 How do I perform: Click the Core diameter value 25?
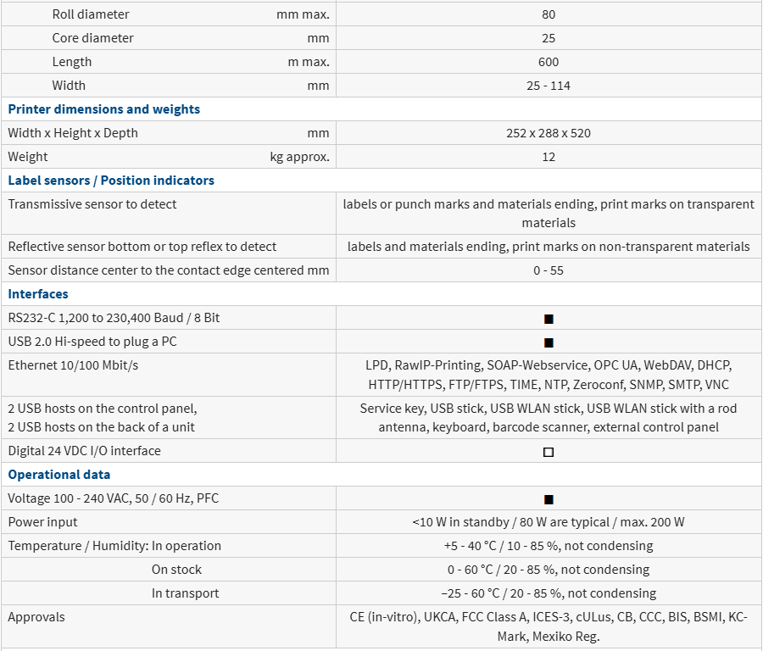549,38
